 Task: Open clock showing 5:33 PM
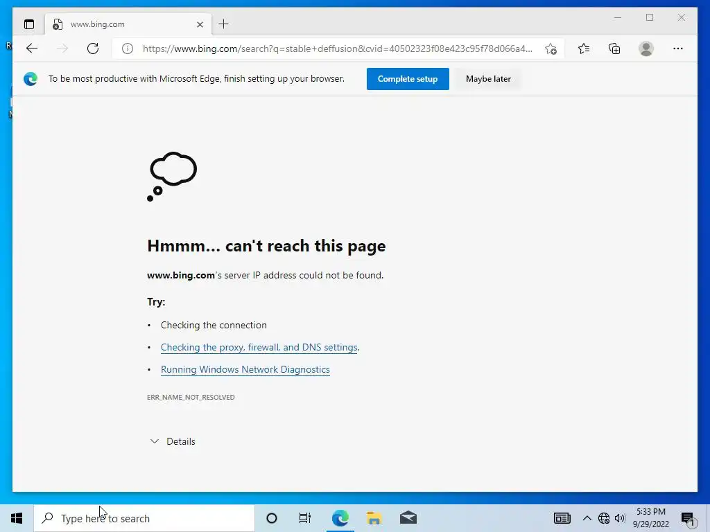[x=650, y=518]
